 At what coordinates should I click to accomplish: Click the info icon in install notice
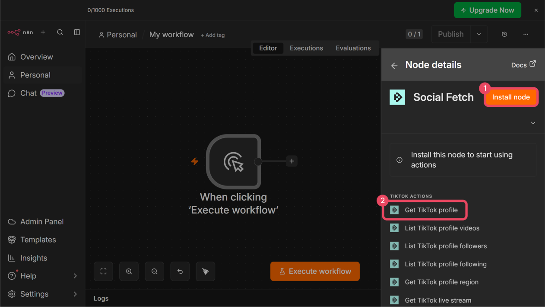pos(399,160)
